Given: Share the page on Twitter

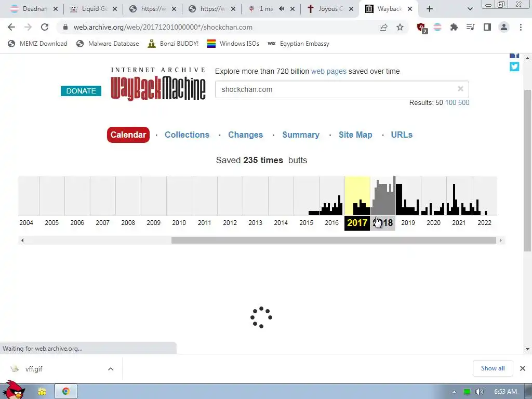Looking at the screenshot, I should 514,66.
